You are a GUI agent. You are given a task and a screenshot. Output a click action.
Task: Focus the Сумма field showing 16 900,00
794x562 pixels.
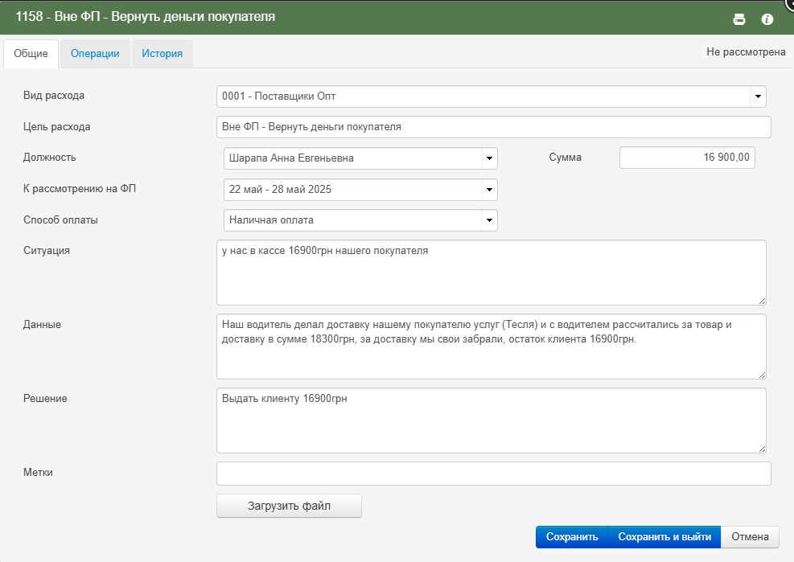(687, 158)
